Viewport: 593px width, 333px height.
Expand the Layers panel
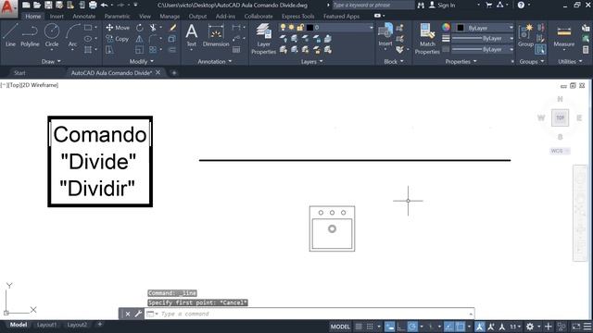[311, 61]
